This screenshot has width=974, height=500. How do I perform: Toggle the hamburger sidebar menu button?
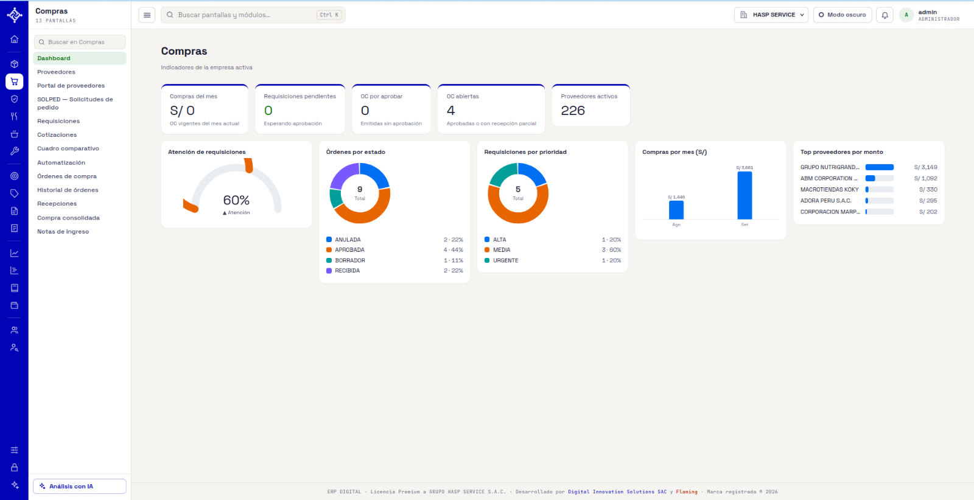(x=147, y=15)
